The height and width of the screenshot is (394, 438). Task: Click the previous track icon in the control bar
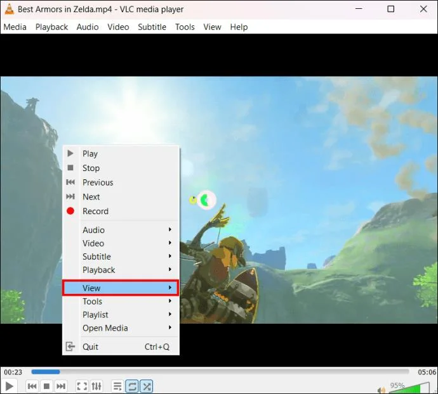32,386
